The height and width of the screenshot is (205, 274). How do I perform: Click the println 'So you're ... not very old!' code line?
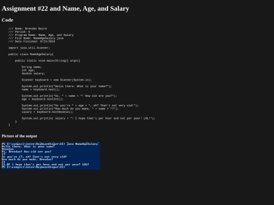(x=80, y=105)
